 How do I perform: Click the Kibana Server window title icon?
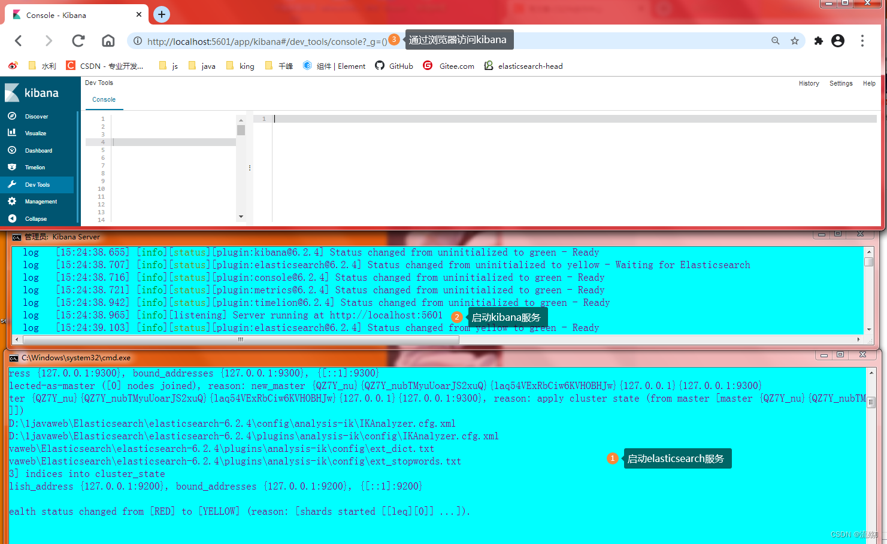point(17,237)
